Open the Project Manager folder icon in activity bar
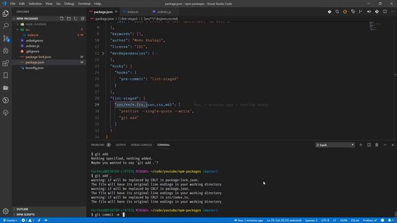This screenshot has height=223, width=397. click(6, 88)
